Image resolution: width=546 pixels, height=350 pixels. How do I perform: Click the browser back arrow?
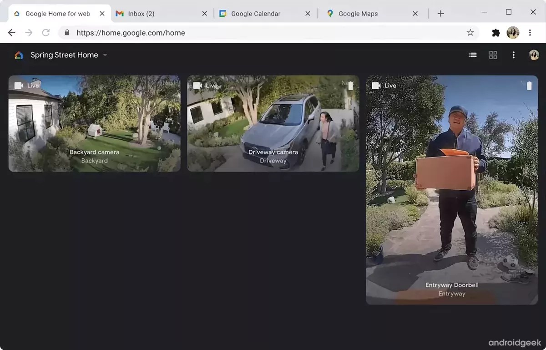click(11, 32)
